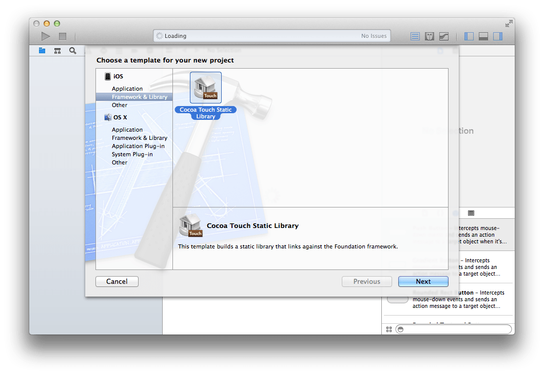Click the Previous button

pos(367,282)
